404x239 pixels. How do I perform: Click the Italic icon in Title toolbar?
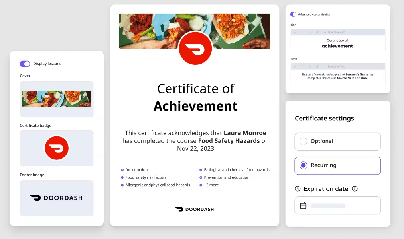click(302, 32)
